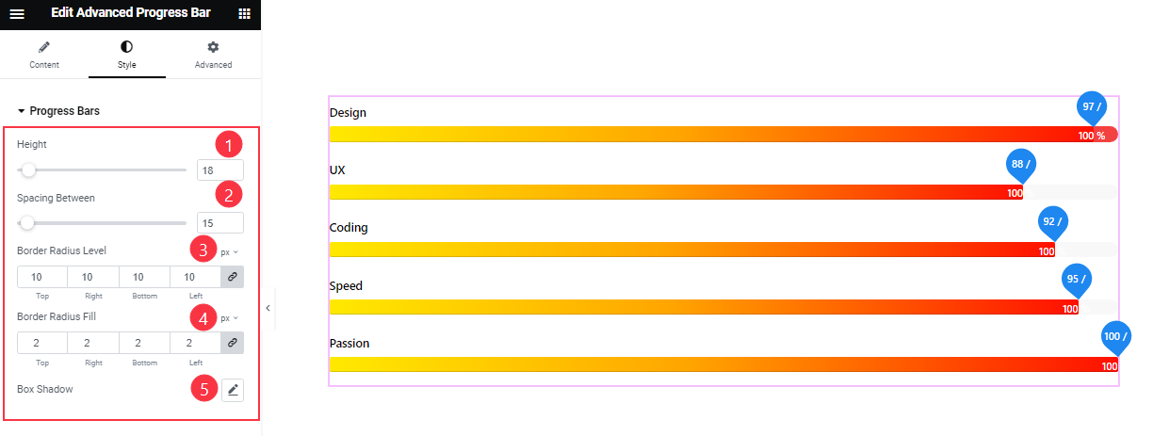The width and height of the screenshot is (1153, 436).
Task: Click the Spacing Between value input field
Action: coord(219,223)
